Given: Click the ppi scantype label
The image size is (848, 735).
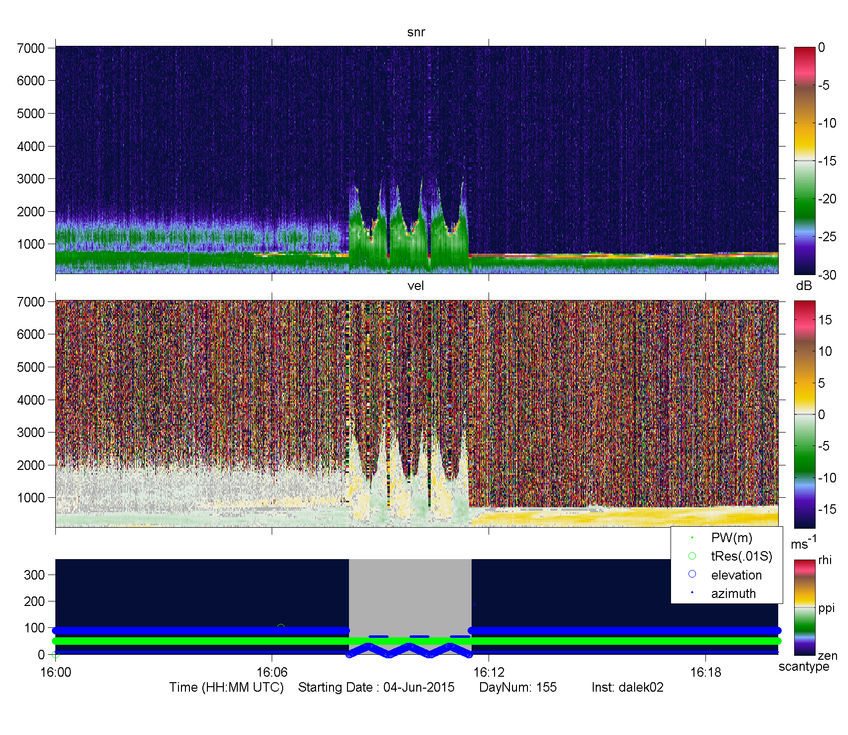Looking at the screenshot, I should pyautogui.click(x=826, y=609).
